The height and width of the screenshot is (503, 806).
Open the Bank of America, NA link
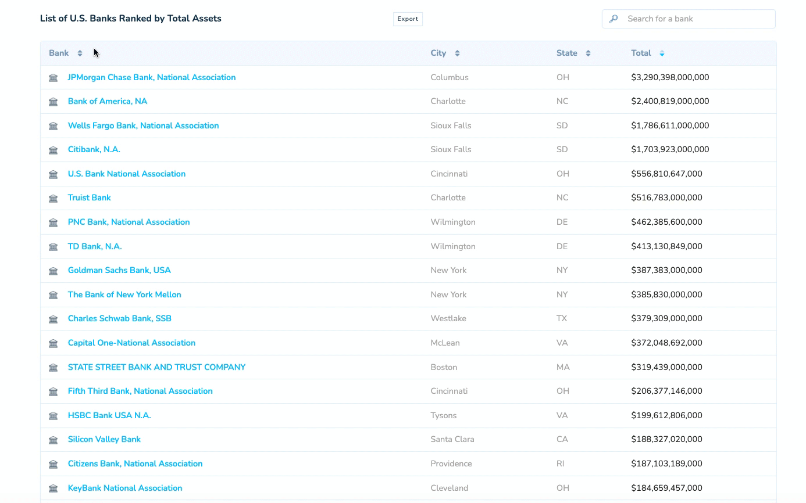pyautogui.click(x=108, y=101)
